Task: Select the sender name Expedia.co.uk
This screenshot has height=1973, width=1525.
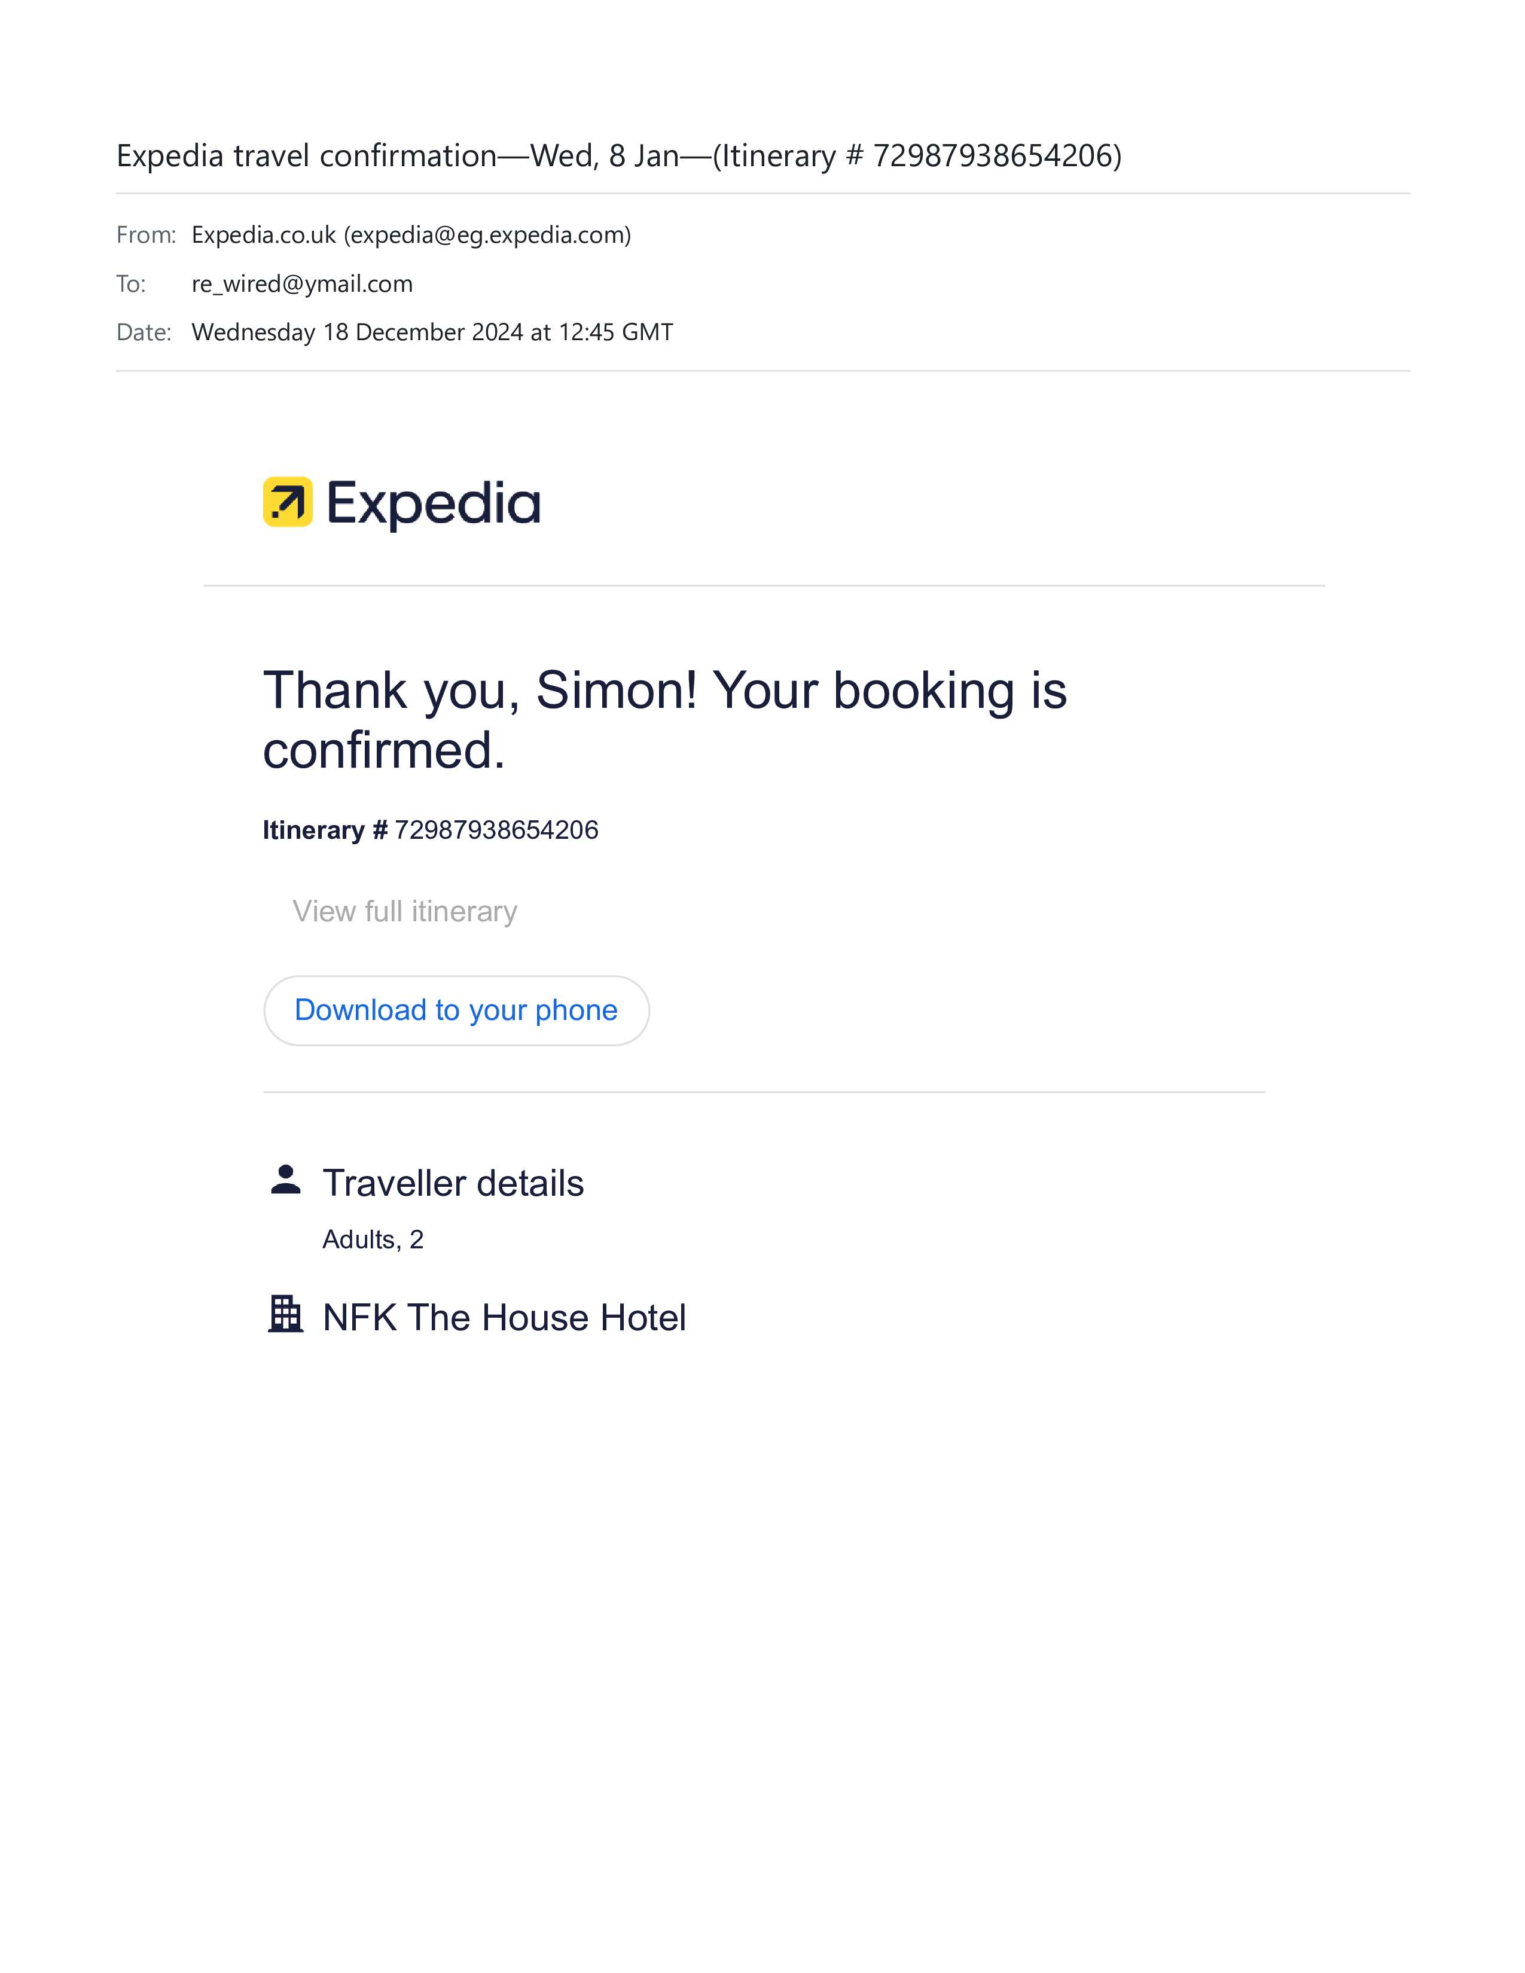Action: coord(264,235)
